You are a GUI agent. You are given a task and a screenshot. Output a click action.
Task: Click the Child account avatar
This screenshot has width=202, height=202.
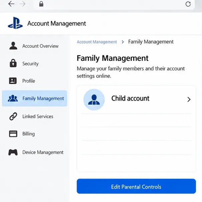94,100
